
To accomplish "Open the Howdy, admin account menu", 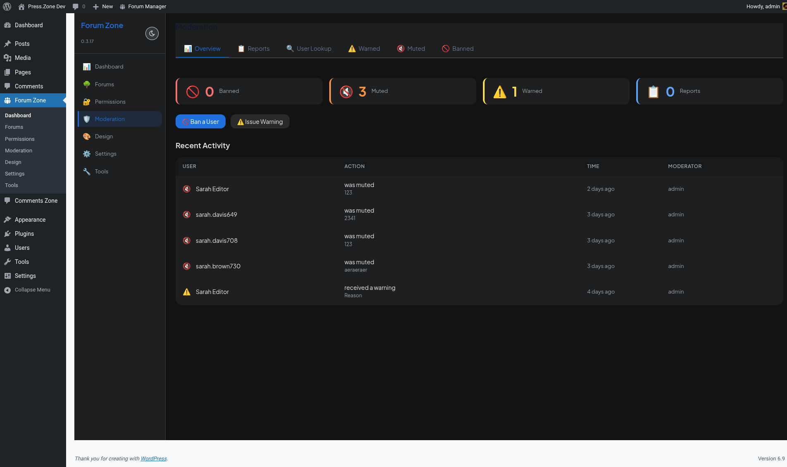I will pyautogui.click(x=766, y=7).
